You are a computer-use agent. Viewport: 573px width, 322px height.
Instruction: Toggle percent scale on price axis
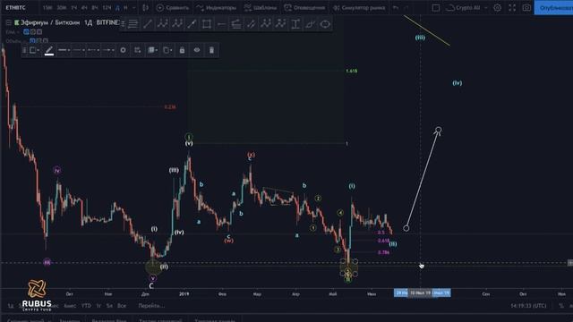[x=561, y=306]
